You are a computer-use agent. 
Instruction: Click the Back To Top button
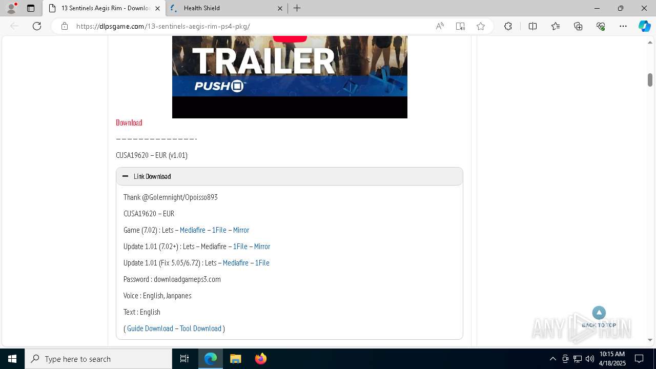599,317
